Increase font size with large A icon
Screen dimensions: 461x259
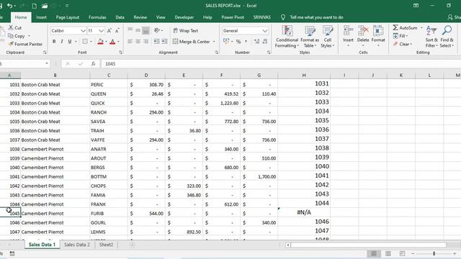[x=109, y=30]
